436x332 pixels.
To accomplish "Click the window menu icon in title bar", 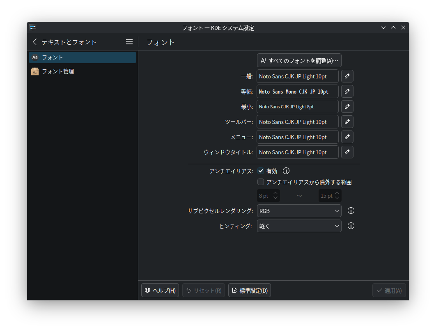I will (x=33, y=27).
